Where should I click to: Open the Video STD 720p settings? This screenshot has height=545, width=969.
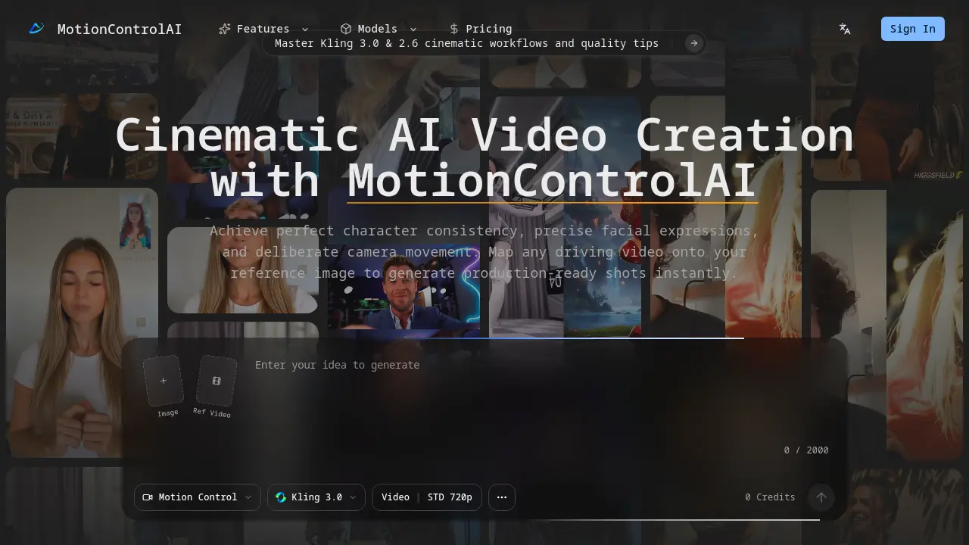[427, 497]
